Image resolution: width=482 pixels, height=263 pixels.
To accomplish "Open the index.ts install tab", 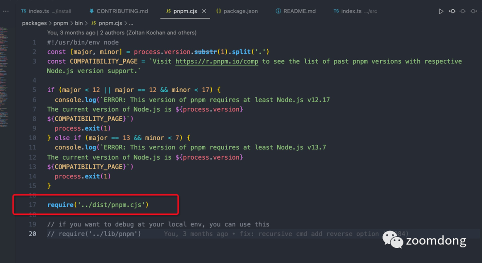I will pyautogui.click(x=46, y=11).
